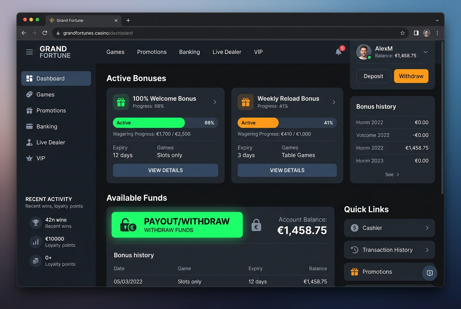Click the page vertical scrollbar

point(442,117)
